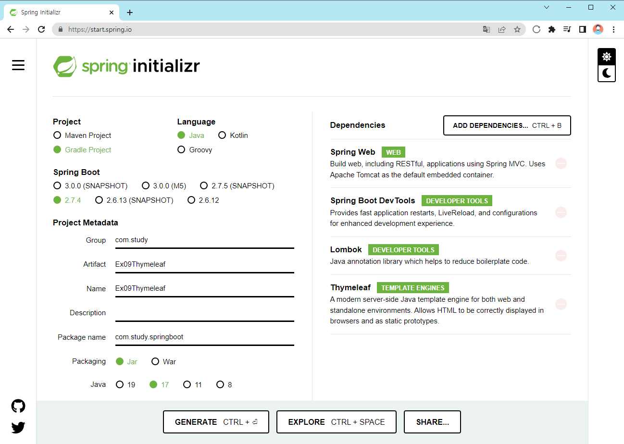Switch to light theme sun icon
Screen dimensions: 624x444
tap(607, 57)
